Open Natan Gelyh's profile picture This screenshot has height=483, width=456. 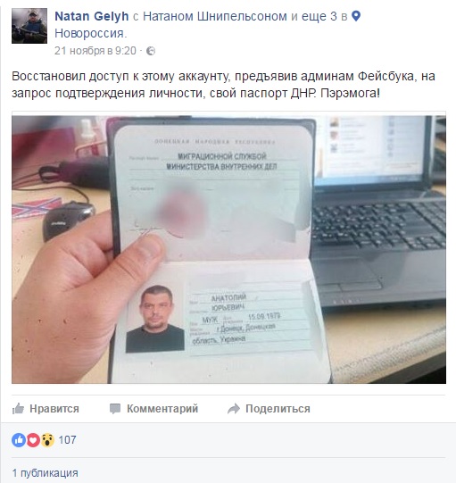click(x=29, y=26)
